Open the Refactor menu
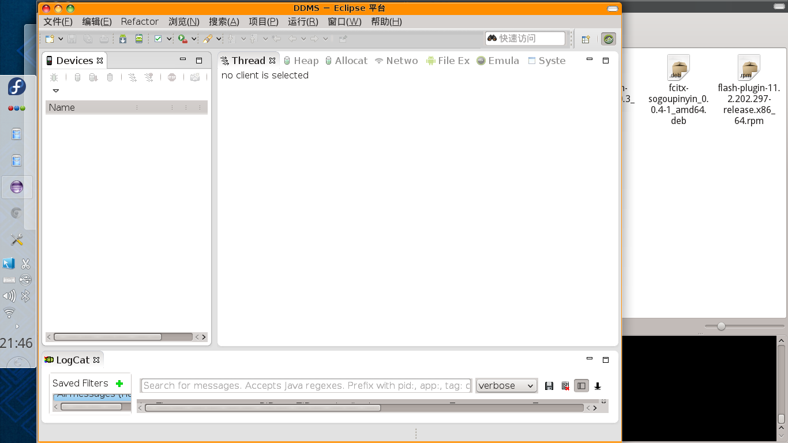788x443 pixels. pos(140,22)
